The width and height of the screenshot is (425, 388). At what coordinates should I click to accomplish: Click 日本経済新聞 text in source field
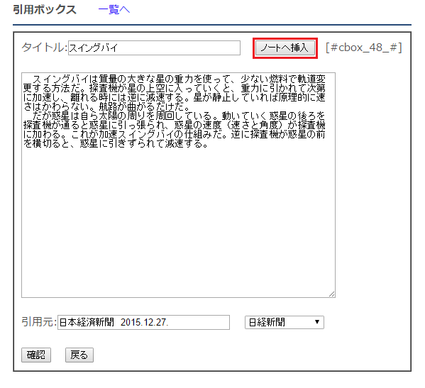[87, 322]
